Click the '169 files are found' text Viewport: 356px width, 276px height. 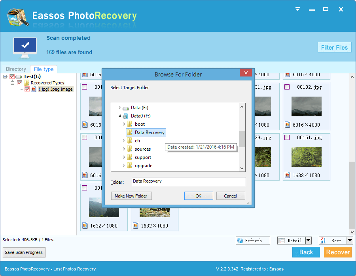click(69, 52)
